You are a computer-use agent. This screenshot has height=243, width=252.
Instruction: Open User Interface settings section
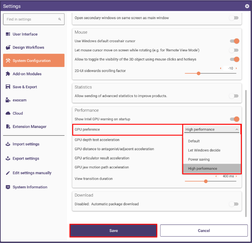coord(34,34)
